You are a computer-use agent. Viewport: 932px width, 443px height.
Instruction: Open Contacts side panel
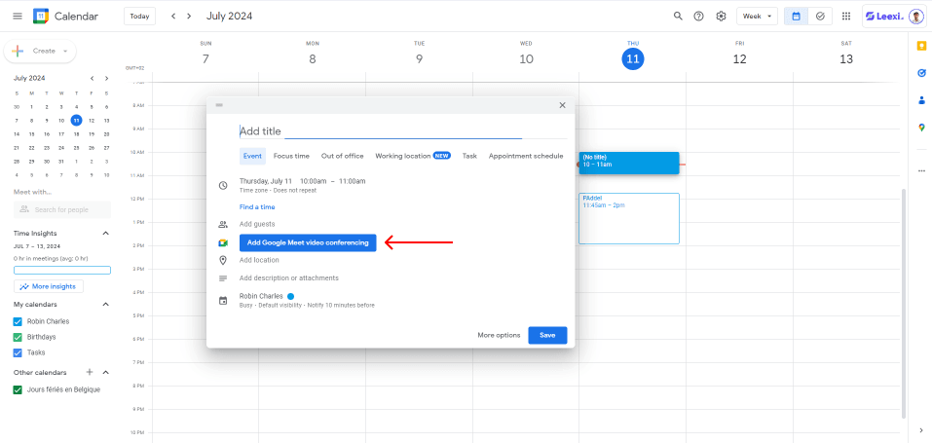[921, 100]
